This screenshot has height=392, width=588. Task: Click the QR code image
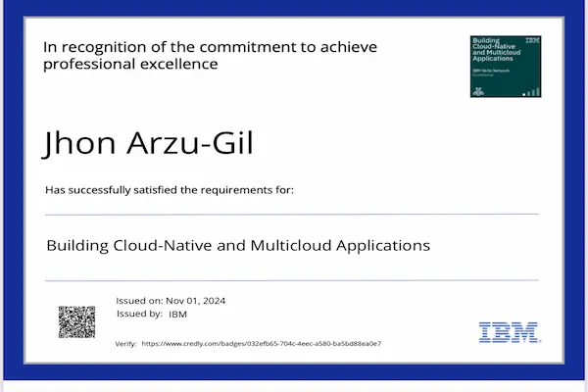(76, 321)
